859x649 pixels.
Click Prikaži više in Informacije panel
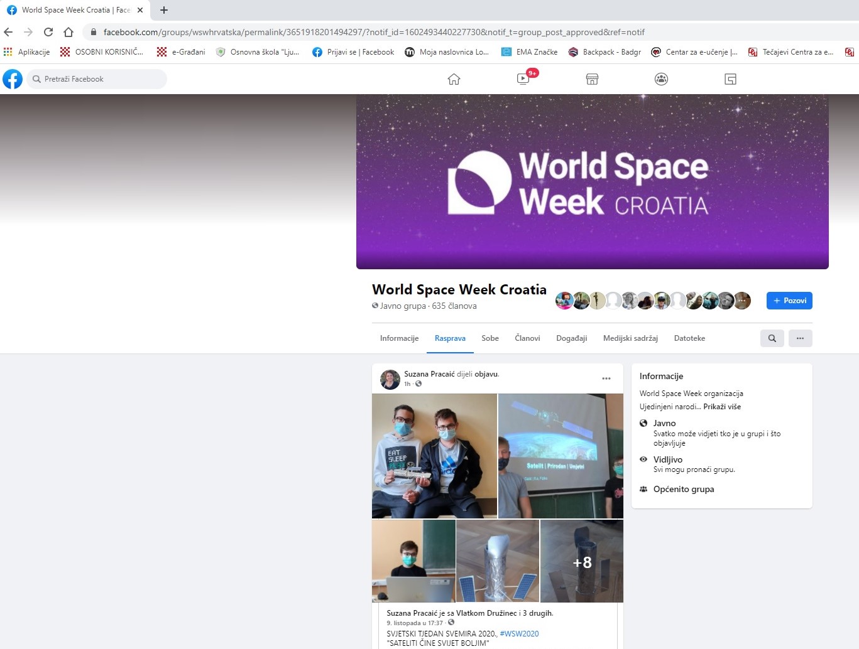(722, 407)
